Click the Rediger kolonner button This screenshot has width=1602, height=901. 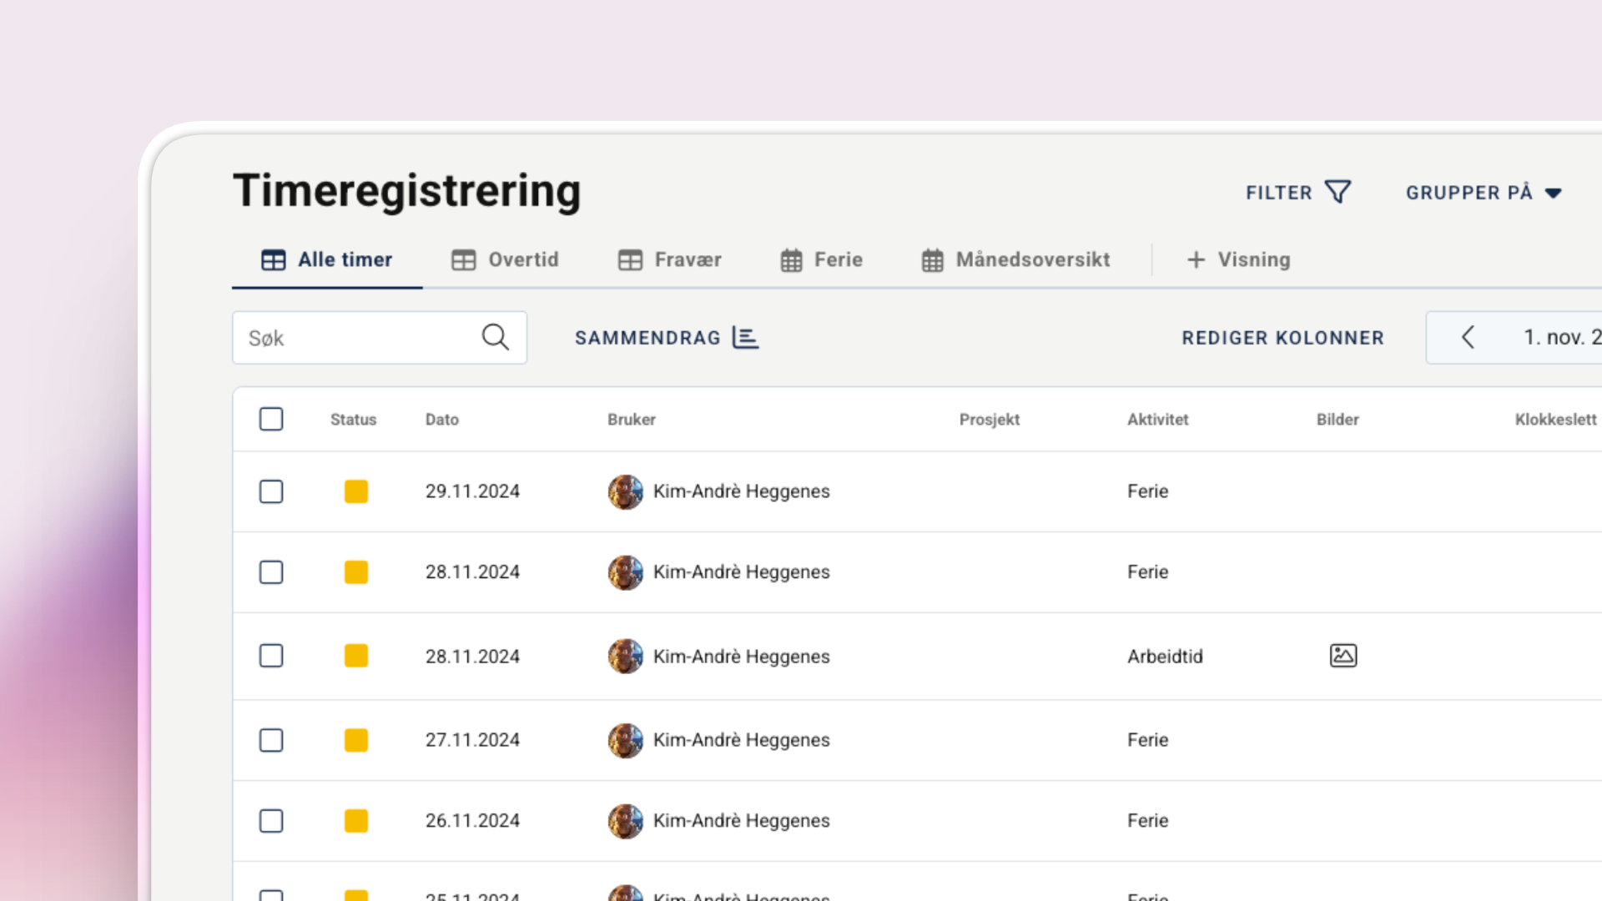click(1282, 338)
